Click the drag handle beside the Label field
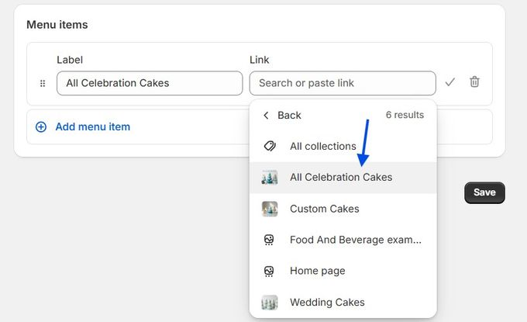Image resolution: width=527 pixels, height=322 pixels. pyautogui.click(x=43, y=83)
